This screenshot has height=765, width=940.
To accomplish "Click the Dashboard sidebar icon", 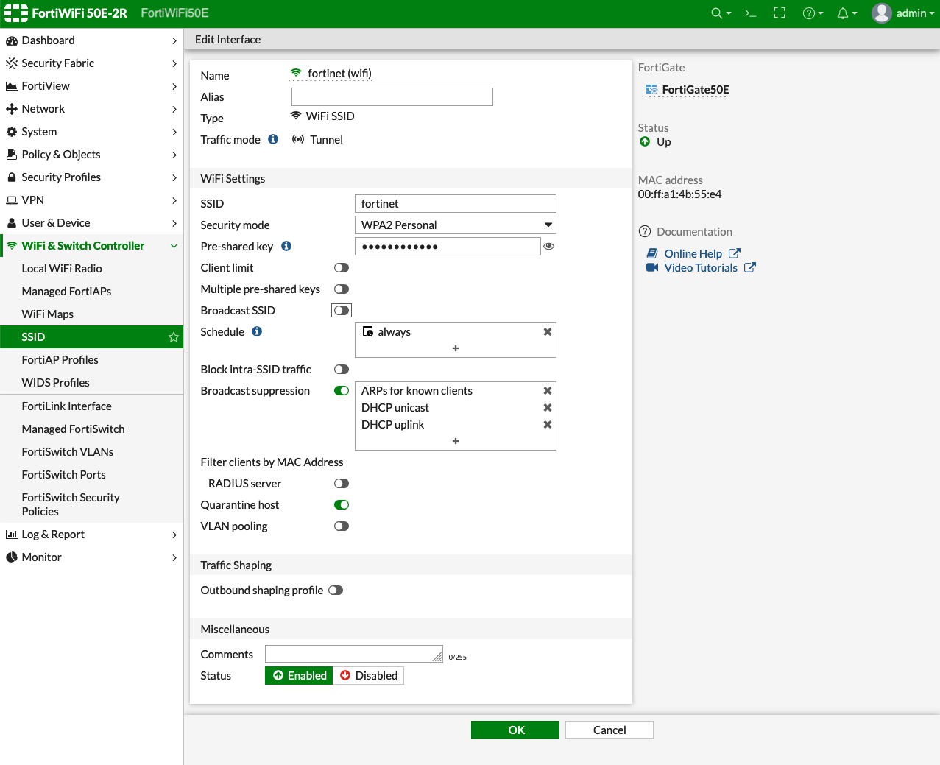I will 12,40.
